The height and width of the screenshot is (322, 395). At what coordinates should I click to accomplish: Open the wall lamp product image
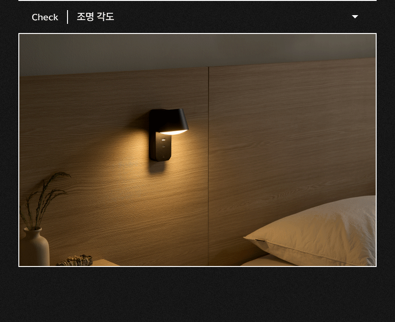197,150
